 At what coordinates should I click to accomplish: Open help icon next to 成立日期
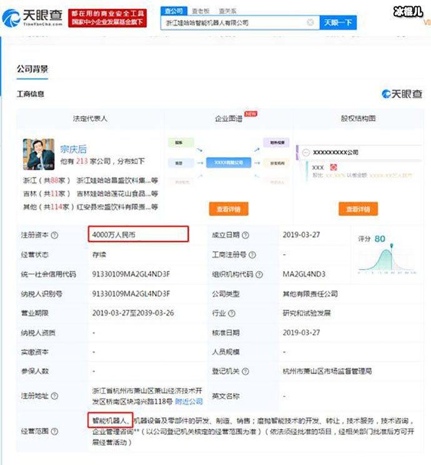[245, 235]
